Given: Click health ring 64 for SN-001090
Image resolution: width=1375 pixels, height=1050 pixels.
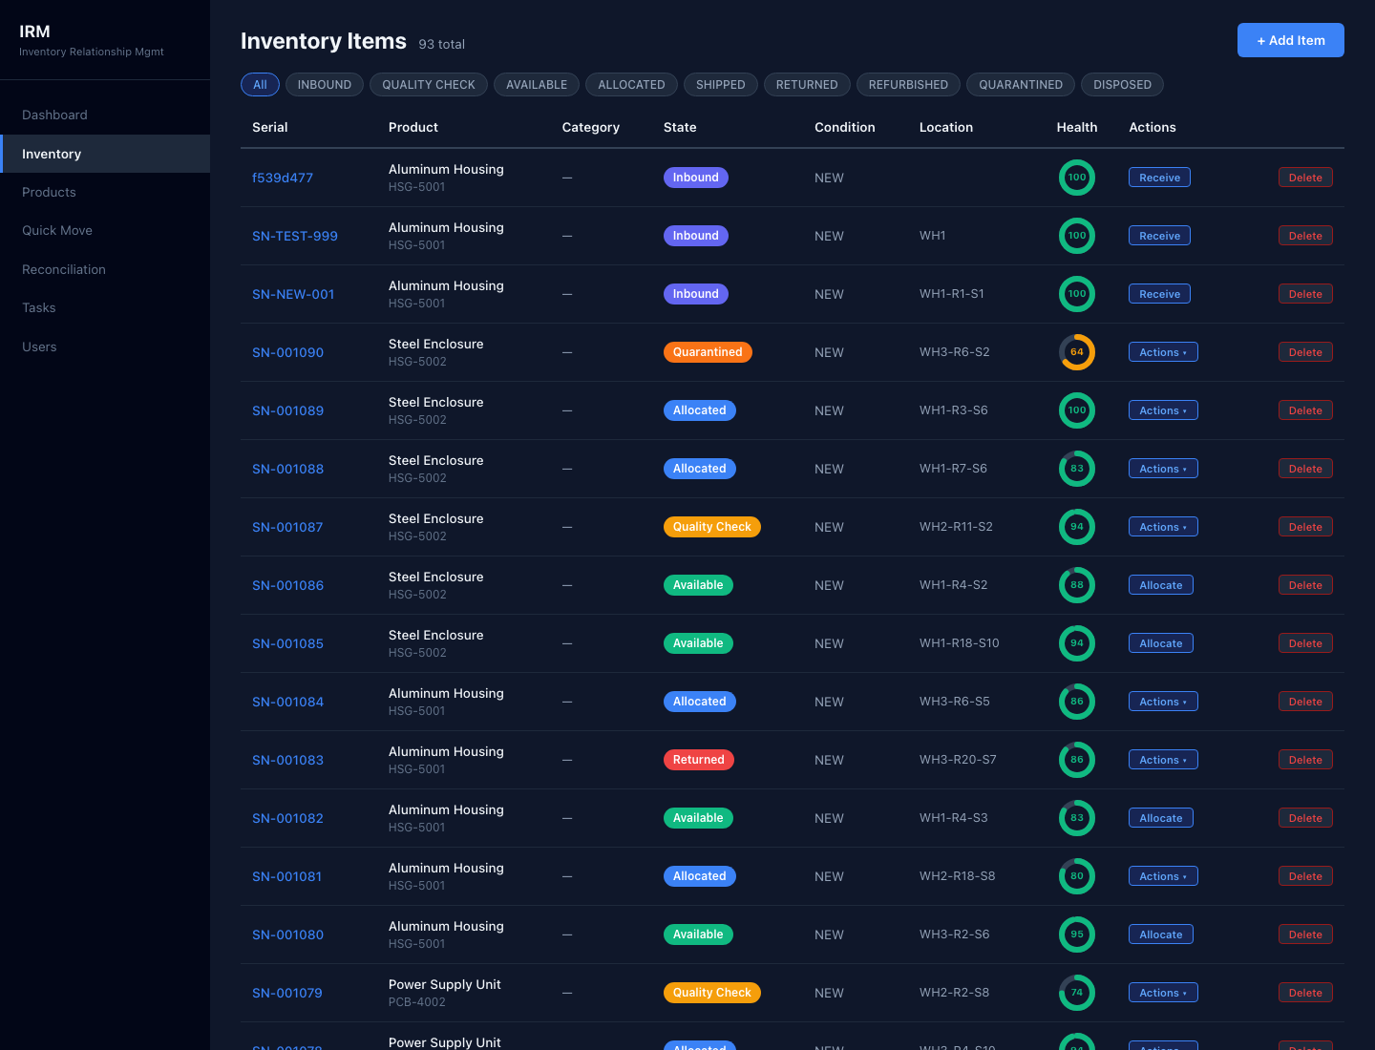Looking at the screenshot, I should (x=1077, y=352).
